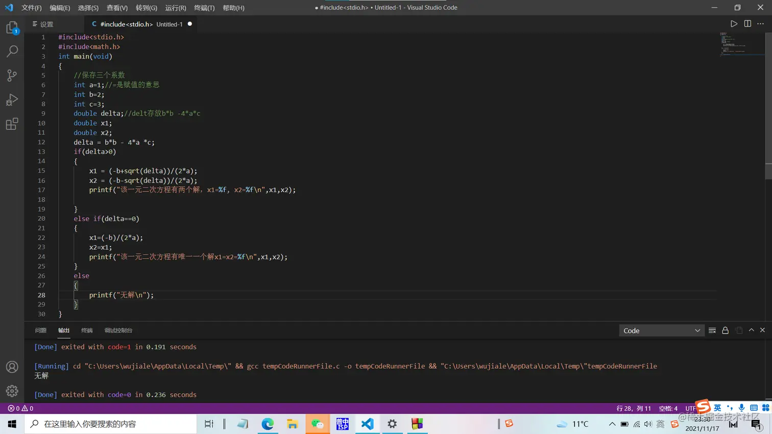This screenshot has height=434, width=772.
Task: Open the Accounts menu icon
Action: point(12,367)
